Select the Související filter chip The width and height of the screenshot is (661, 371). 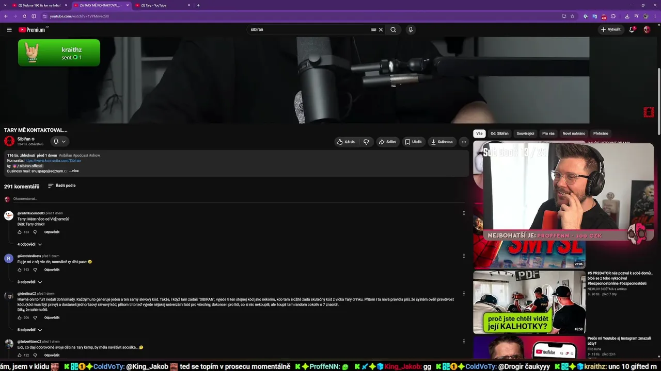click(x=525, y=133)
